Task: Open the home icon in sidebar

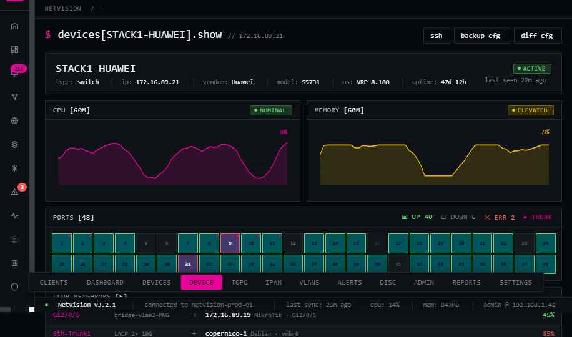Action: (14, 26)
